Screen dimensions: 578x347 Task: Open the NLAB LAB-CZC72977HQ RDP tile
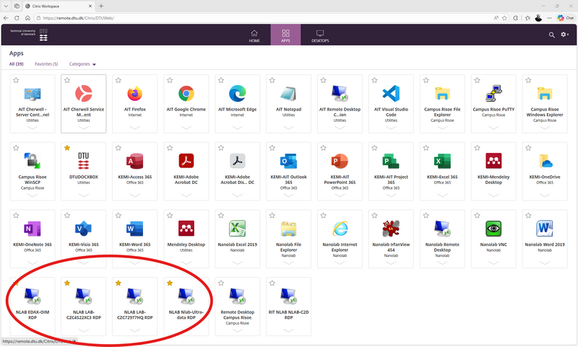(135, 307)
